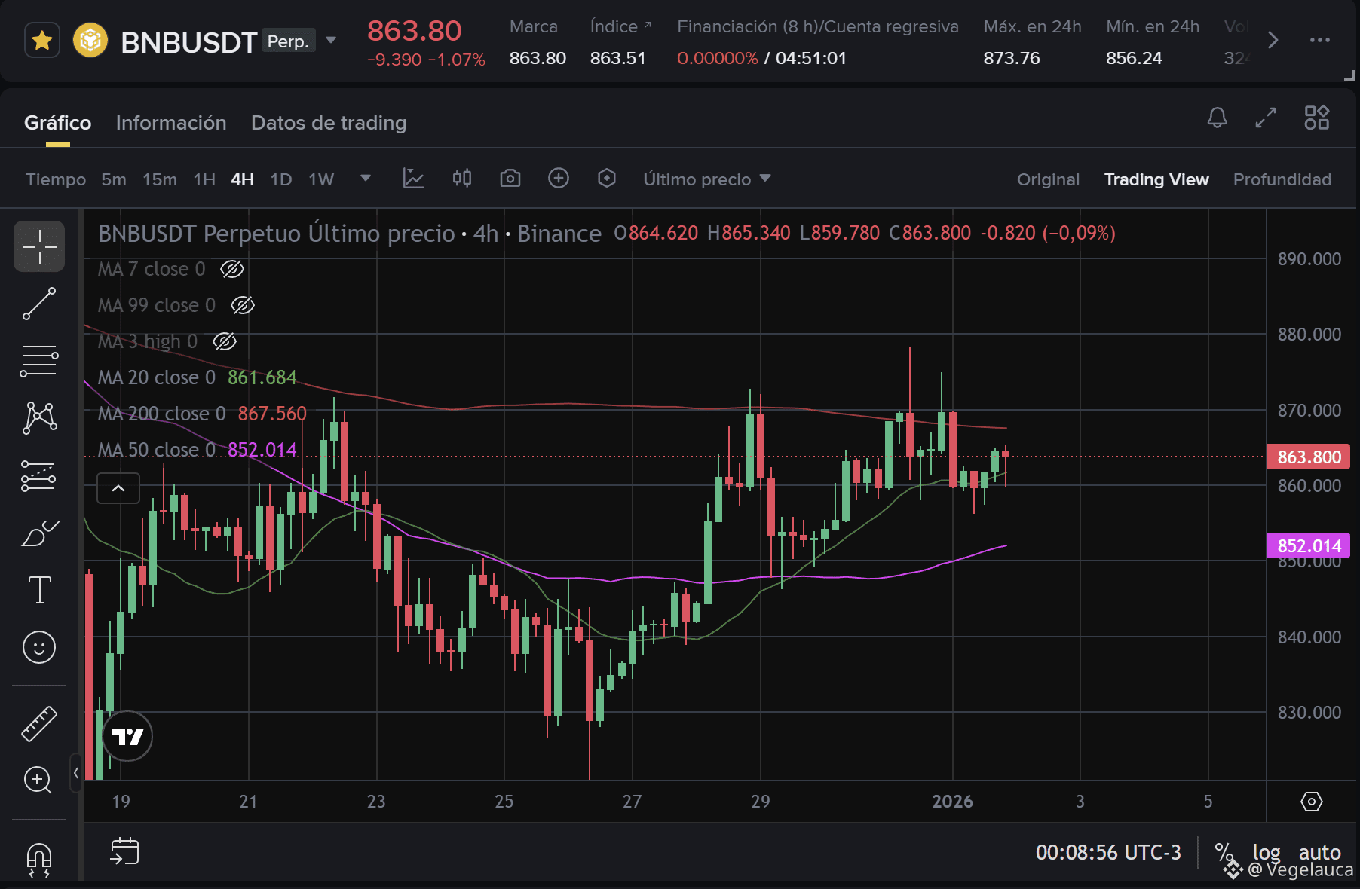
Task: Show the MA 7 close indicator
Action: coord(232,269)
